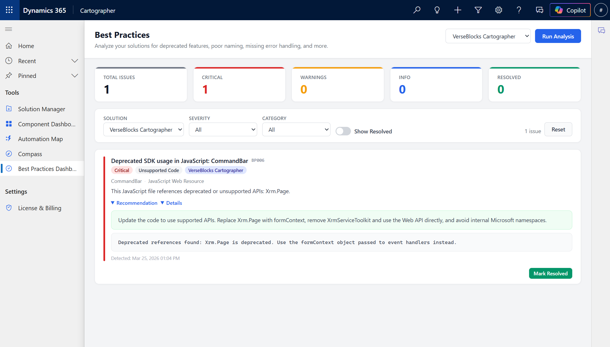Image resolution: width=610 pixels, height=347 pixels.
Task: Expand the Recent section chevron
Action: (75, 61)
